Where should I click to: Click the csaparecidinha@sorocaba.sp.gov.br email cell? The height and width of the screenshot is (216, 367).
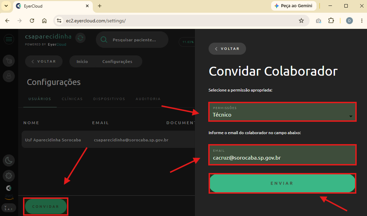tap(131, 140)
